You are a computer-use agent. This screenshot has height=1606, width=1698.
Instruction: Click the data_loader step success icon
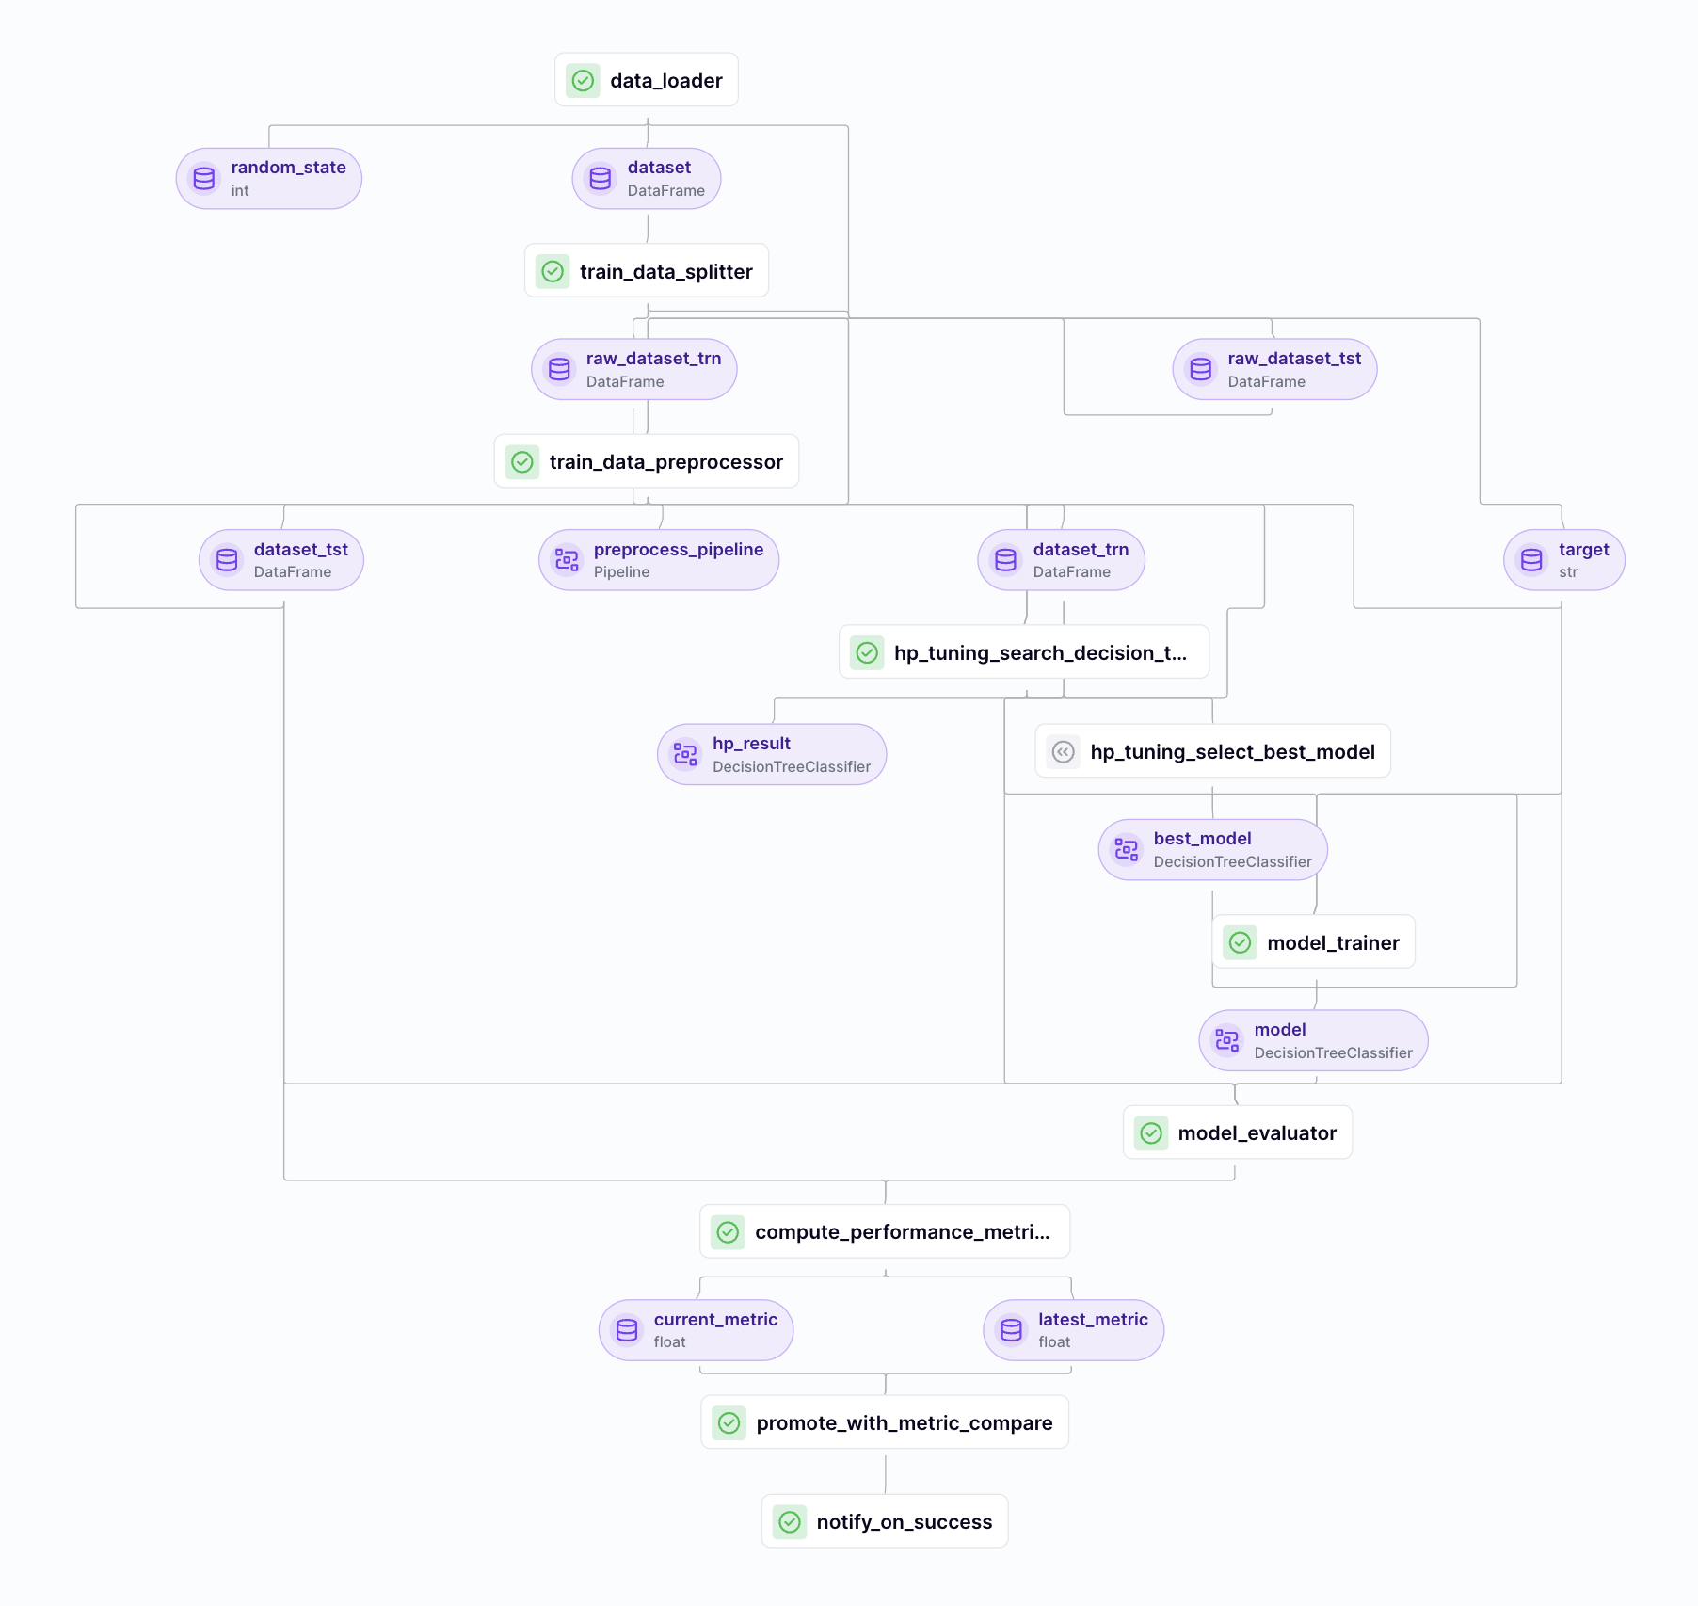(583, 81)
